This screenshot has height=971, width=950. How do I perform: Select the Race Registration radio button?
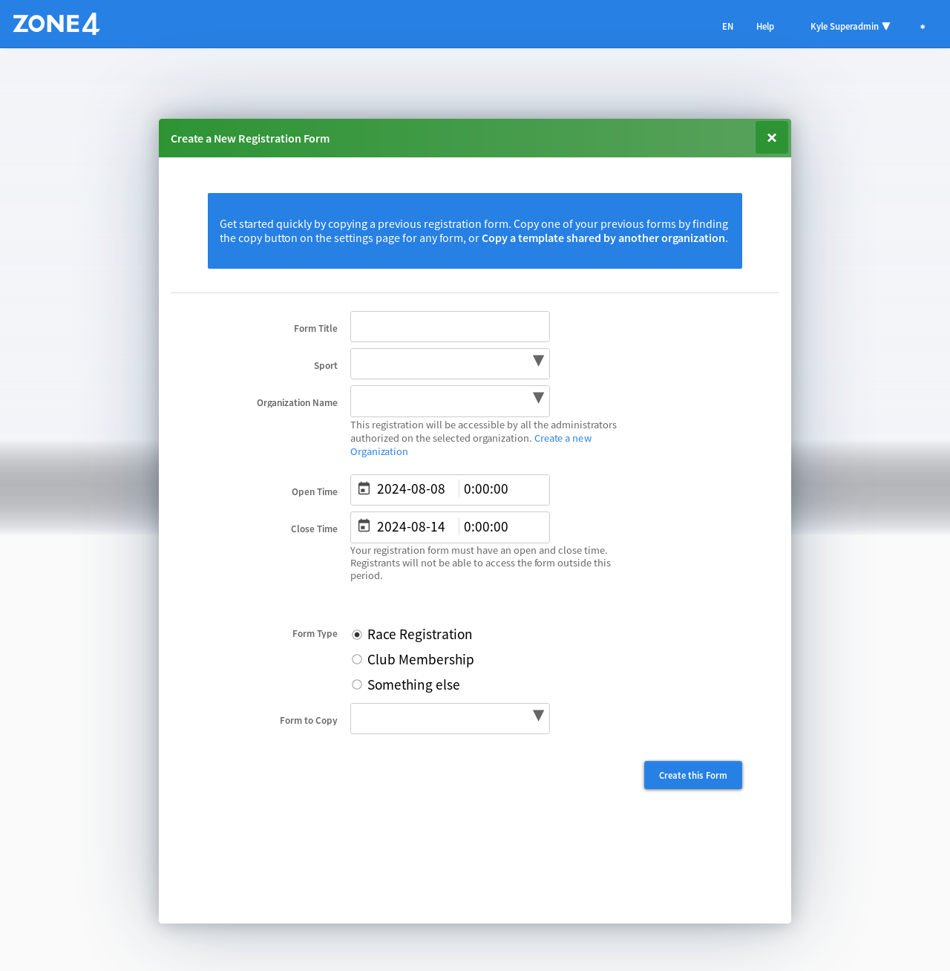click(x=357, y=635)
